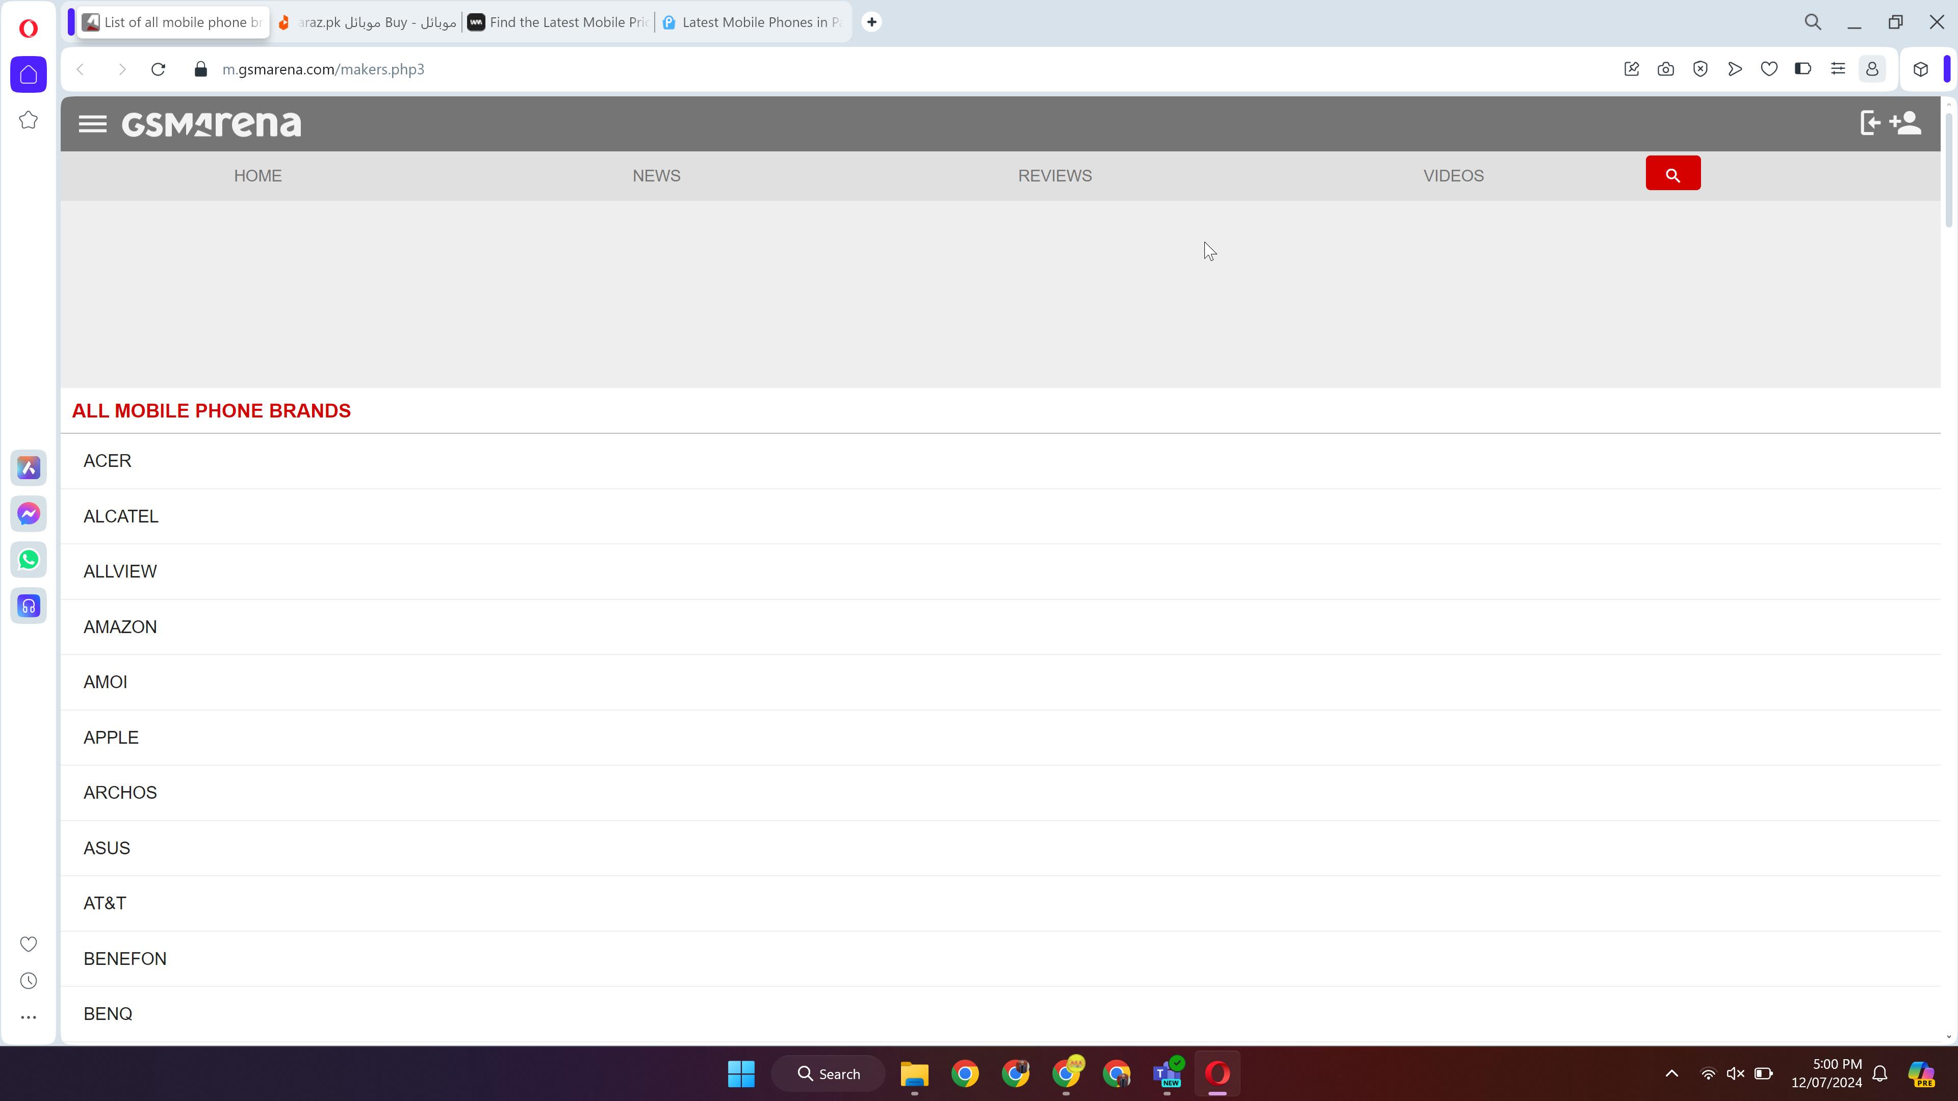Click the bookmark/favorites icon in browser toolbar

[x=1771, y=69]
